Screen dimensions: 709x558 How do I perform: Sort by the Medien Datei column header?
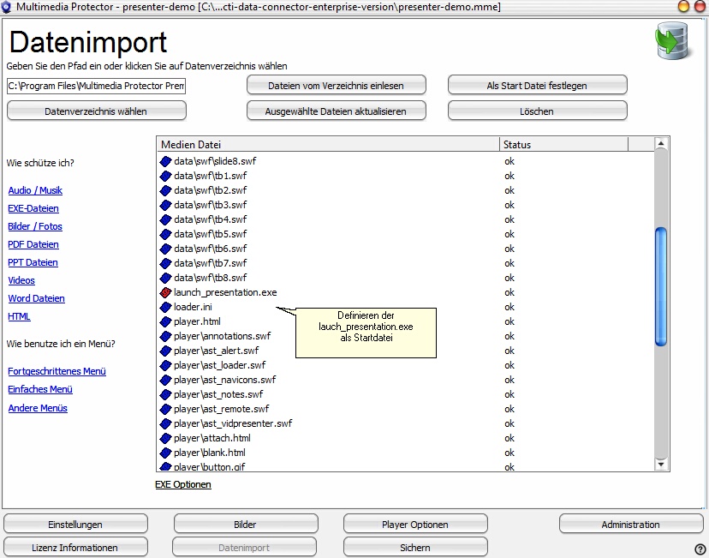tap(327, 145)
